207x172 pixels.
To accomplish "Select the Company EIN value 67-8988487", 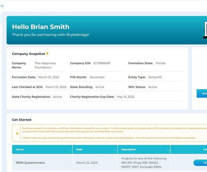I will click(x=102, y=63).
